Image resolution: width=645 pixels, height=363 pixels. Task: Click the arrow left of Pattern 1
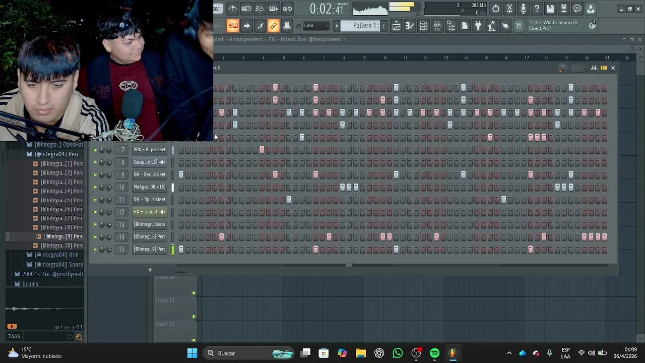pos(337,26)
